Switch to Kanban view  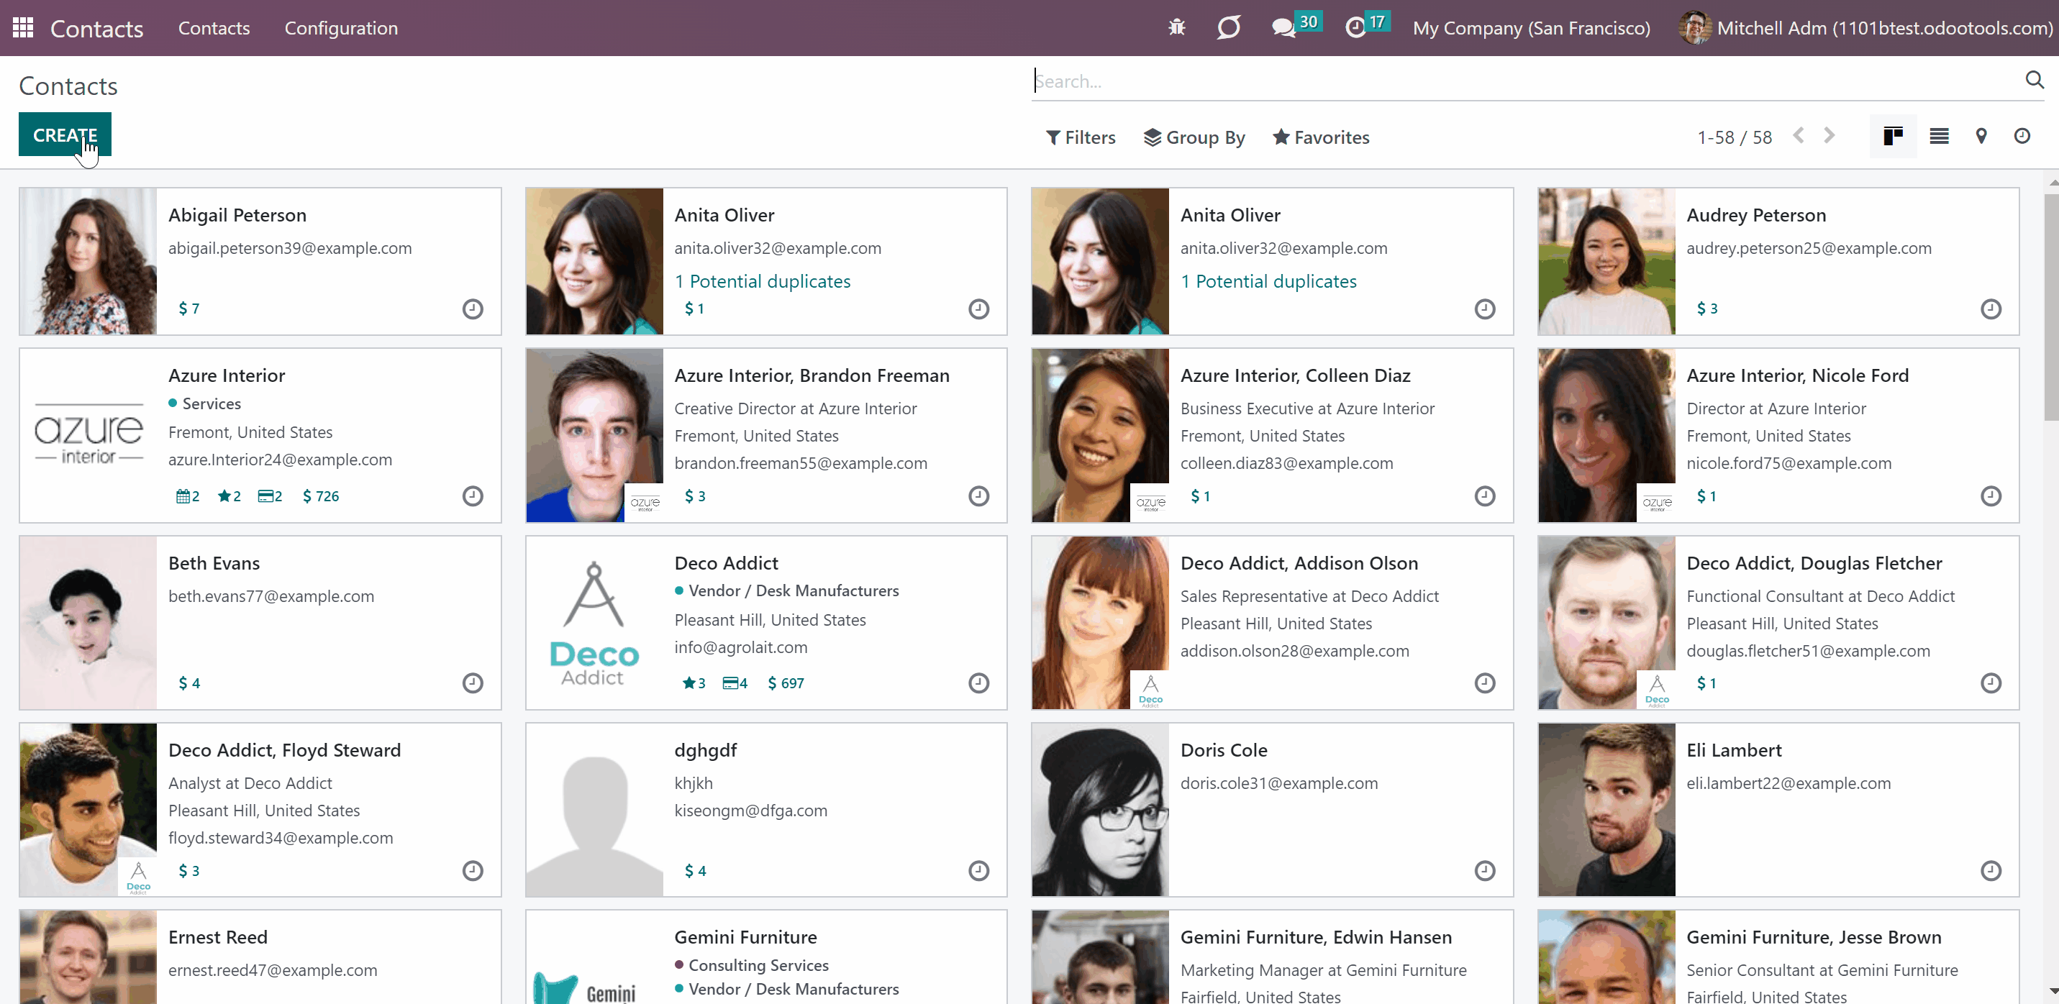[x=1893, y=136]
